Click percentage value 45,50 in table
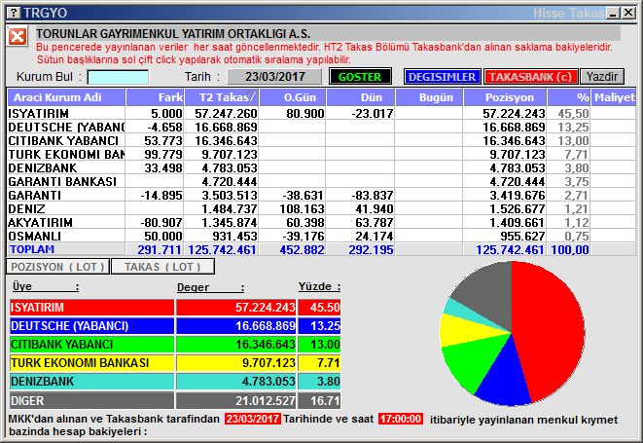Screen dimensions: 643x443 (573, 113)
